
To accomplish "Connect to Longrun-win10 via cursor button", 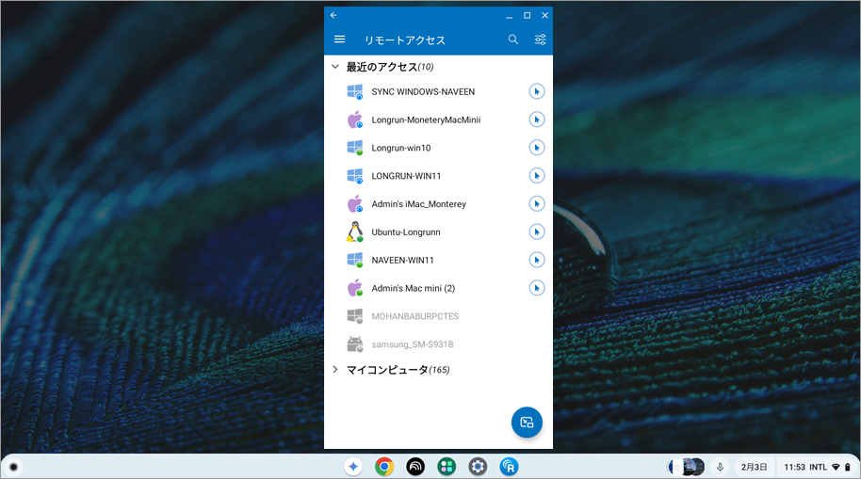I will point(537,148).
